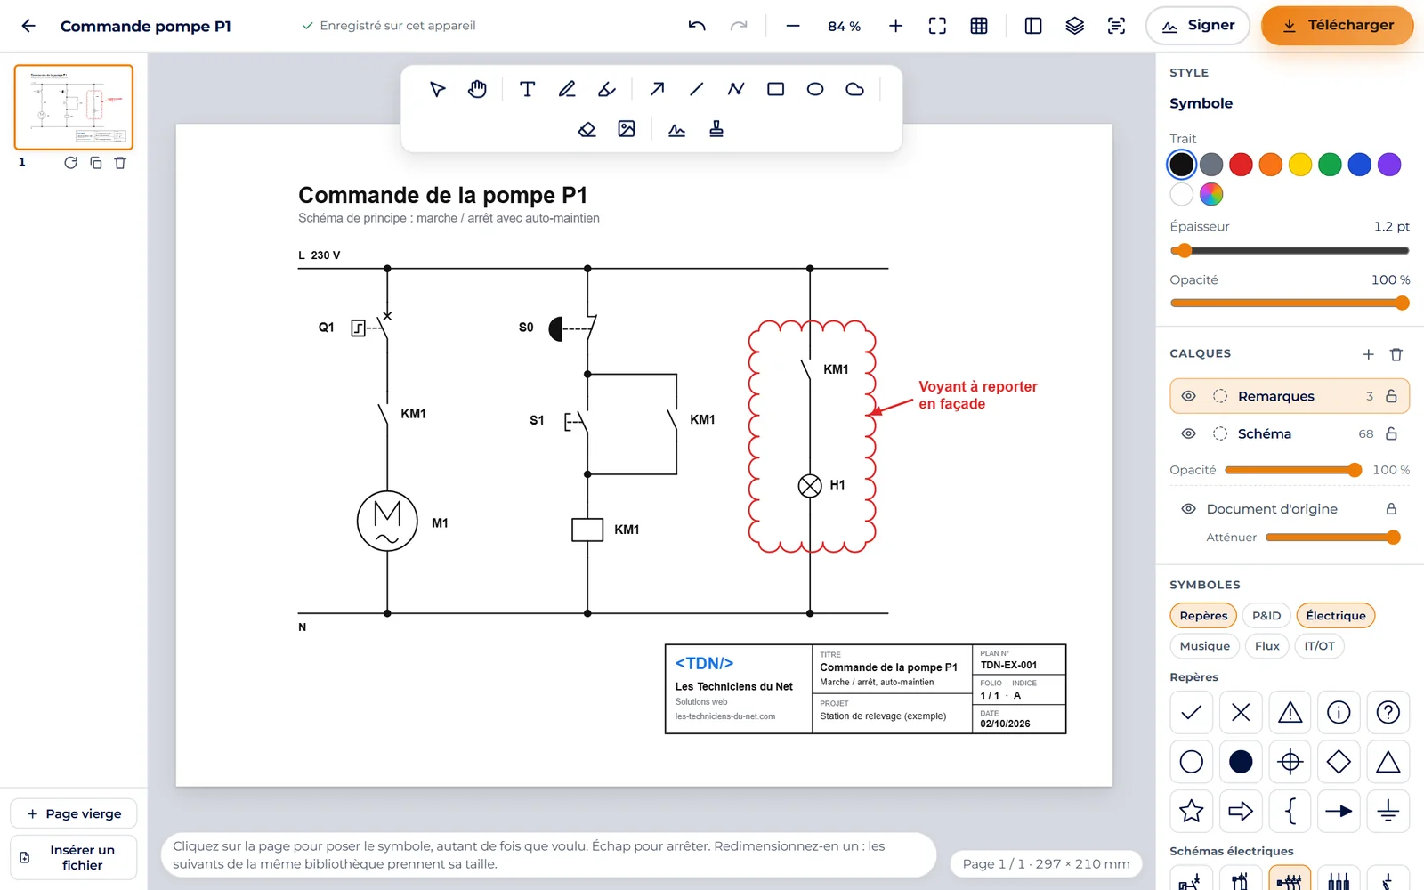Switch to the P&ID symbol category
Viewport: 1424px width, 890px height.
click(1266, 616)
